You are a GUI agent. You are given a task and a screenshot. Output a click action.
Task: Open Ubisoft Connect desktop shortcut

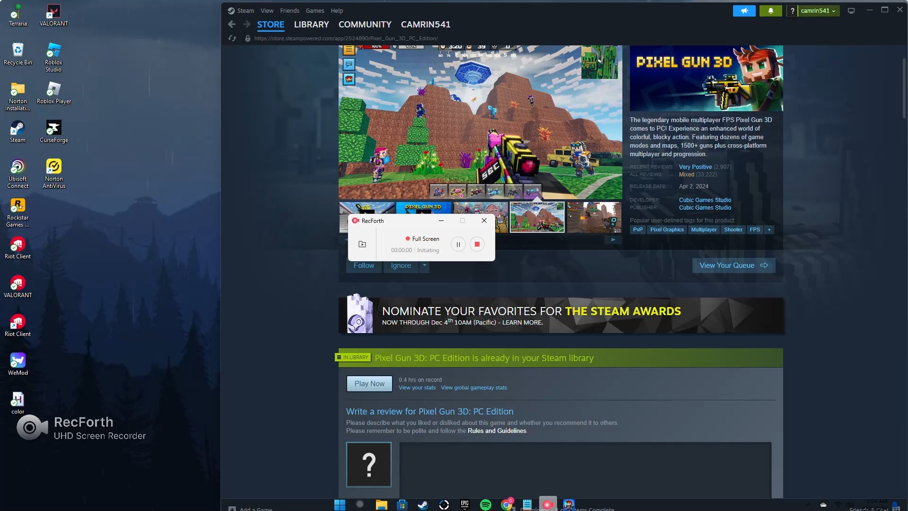tap(18, 174)
